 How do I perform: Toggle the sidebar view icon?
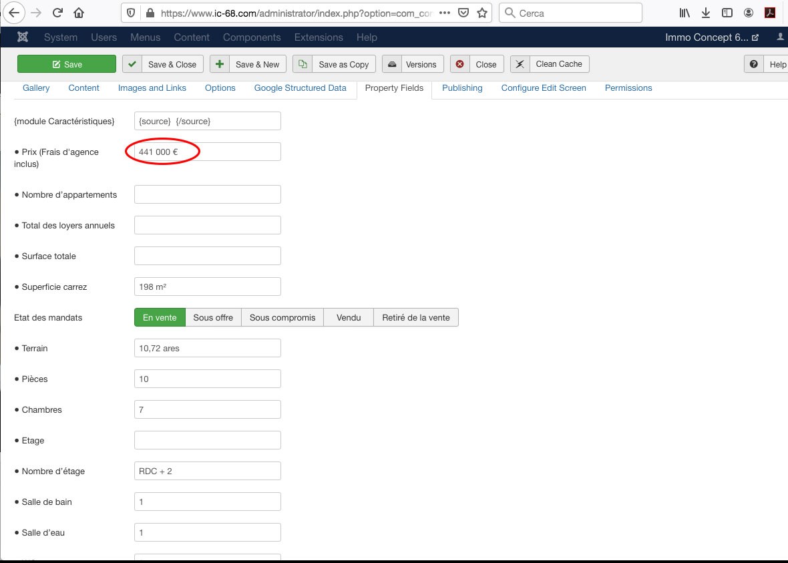click(727, 13)
